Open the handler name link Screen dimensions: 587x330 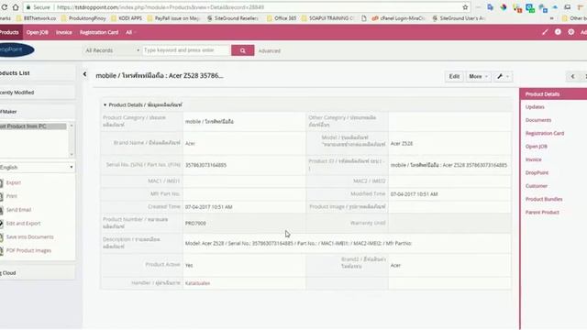click(x=198, y=283)
